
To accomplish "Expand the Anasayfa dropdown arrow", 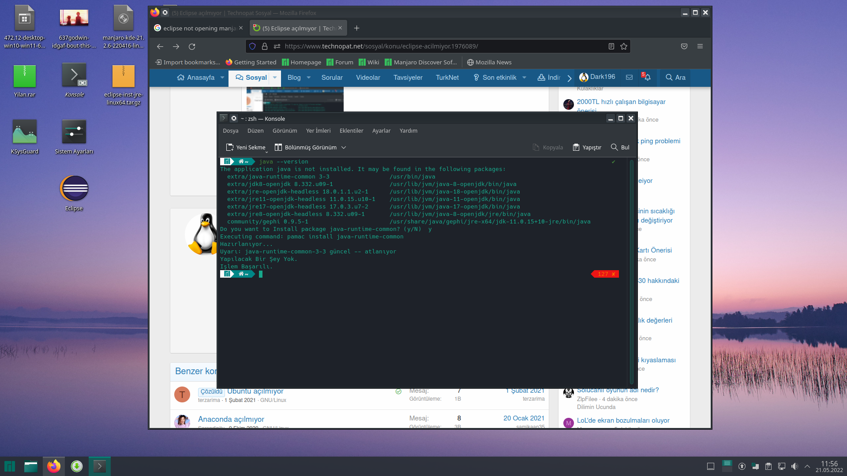I will (222, 78).
